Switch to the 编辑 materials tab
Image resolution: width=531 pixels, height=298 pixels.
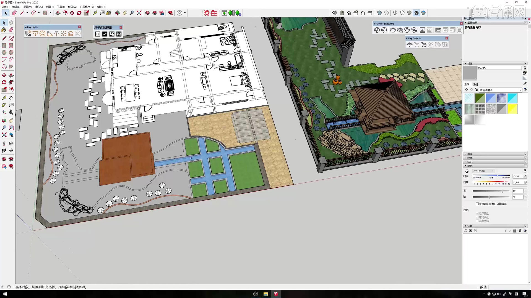tap(475, 84)
